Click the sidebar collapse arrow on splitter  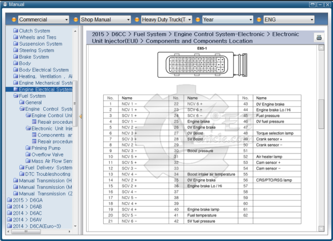(x=81, y=116)
